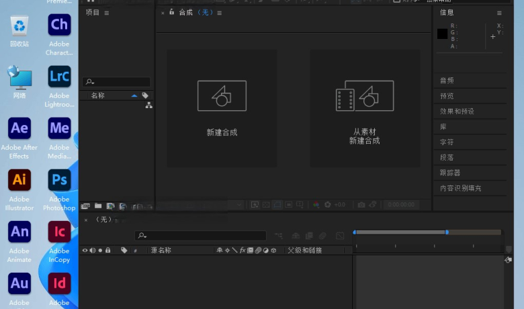
Task: Sort the project by the 名称 column
Action: tap(98, 95)
